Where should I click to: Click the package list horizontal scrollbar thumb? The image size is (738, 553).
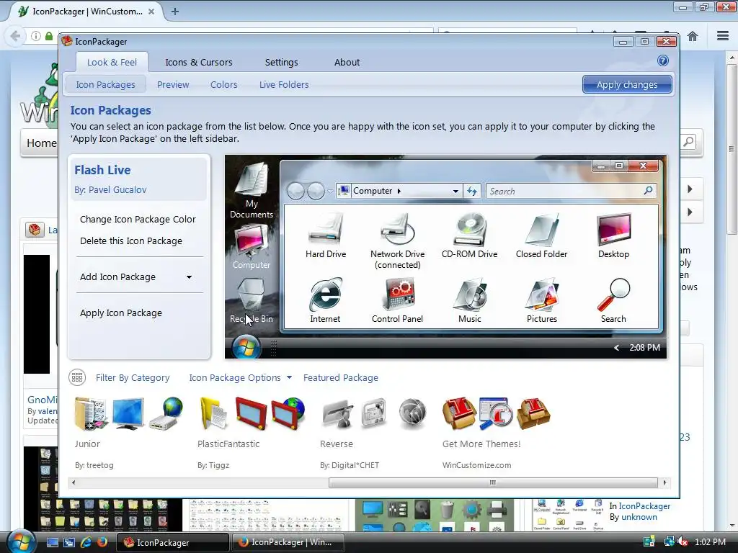tap(493, 482)
